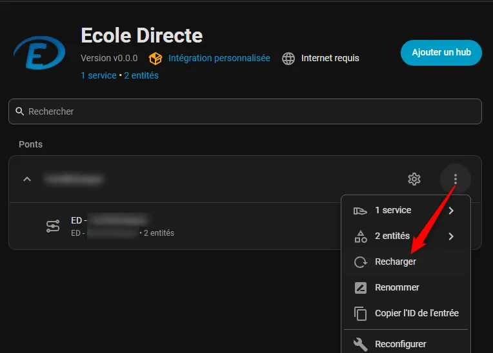
Task: Expand the 2 entités submenu arrow
Action: click(451, 236)
